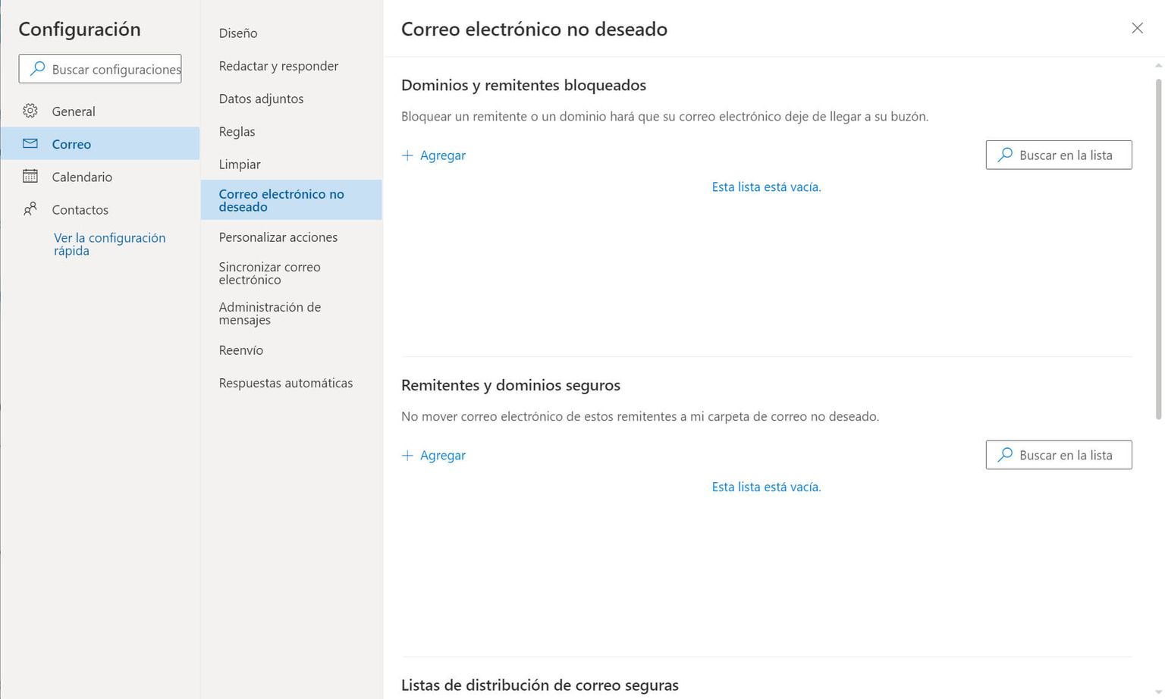Focus the Buscar configuraciones search field
The height and width of the screenshot is (699, 1165).
coord(100,69)
